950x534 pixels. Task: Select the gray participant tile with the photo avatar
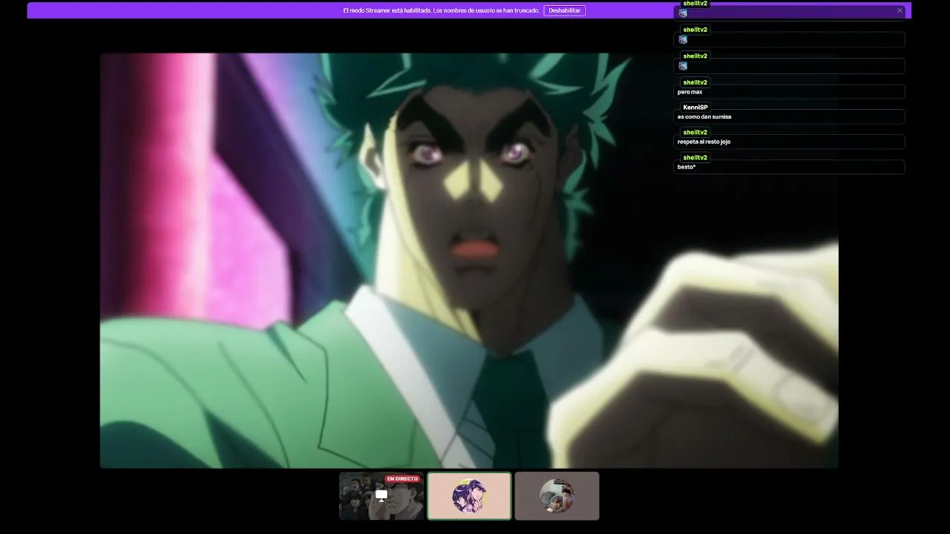[x=557, y=496]
